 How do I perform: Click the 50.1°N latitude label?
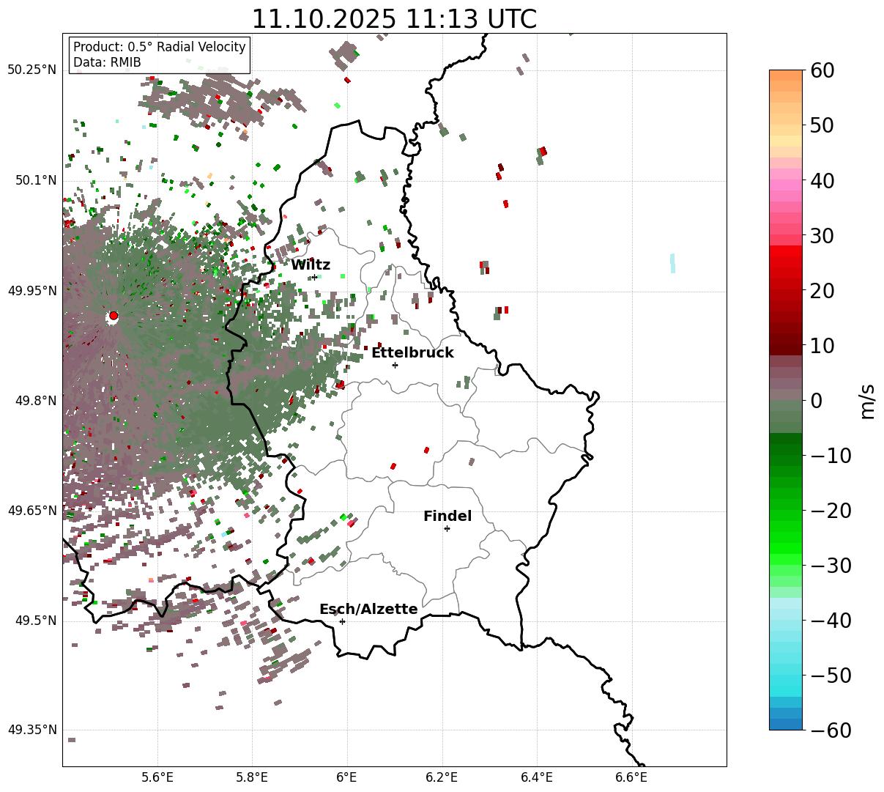(x=36, y=180)
